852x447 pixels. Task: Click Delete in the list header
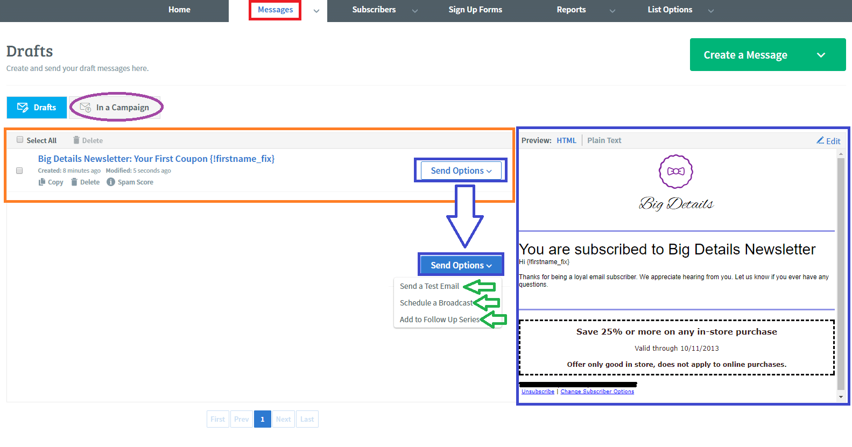[92, 140]
